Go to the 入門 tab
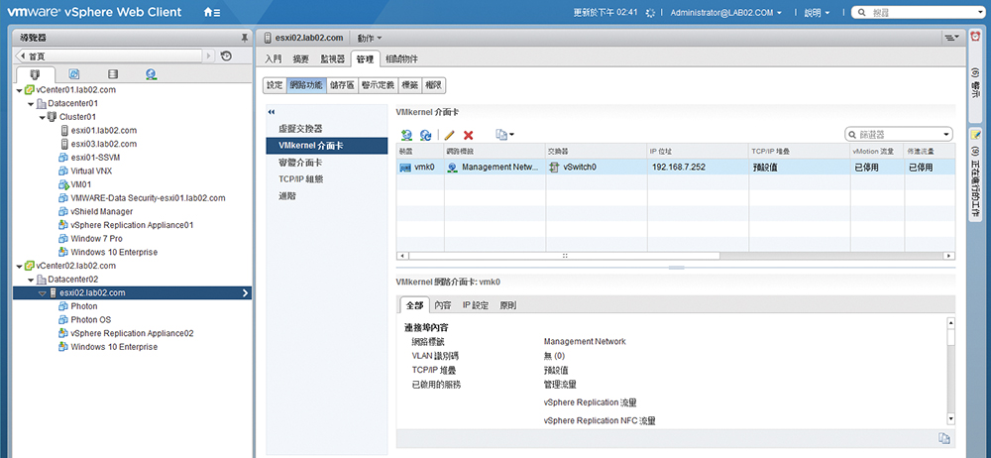 [x=274, y=58]
